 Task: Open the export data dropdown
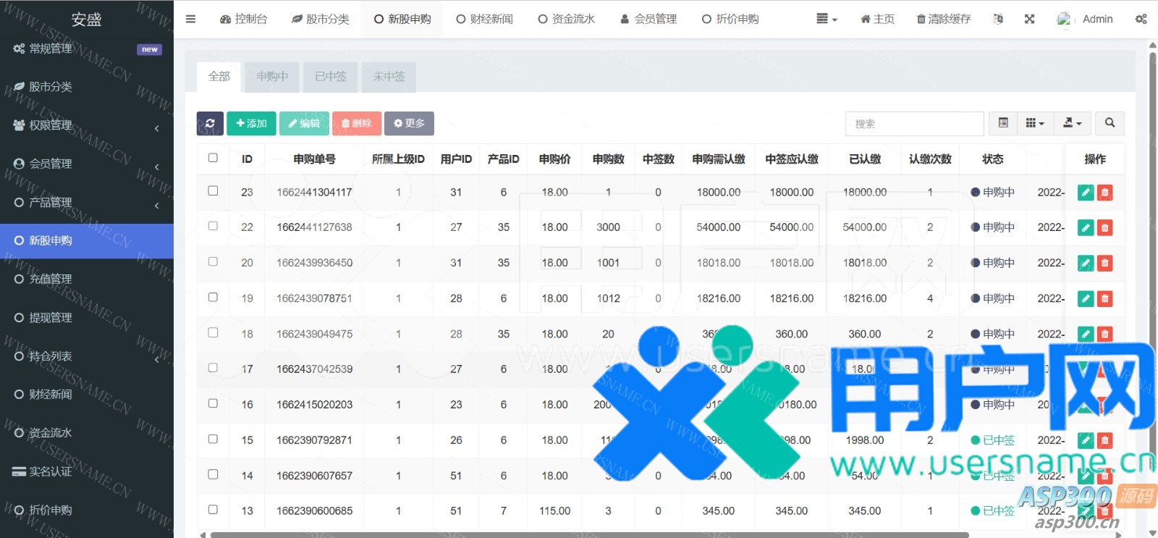click(1072, 124)
